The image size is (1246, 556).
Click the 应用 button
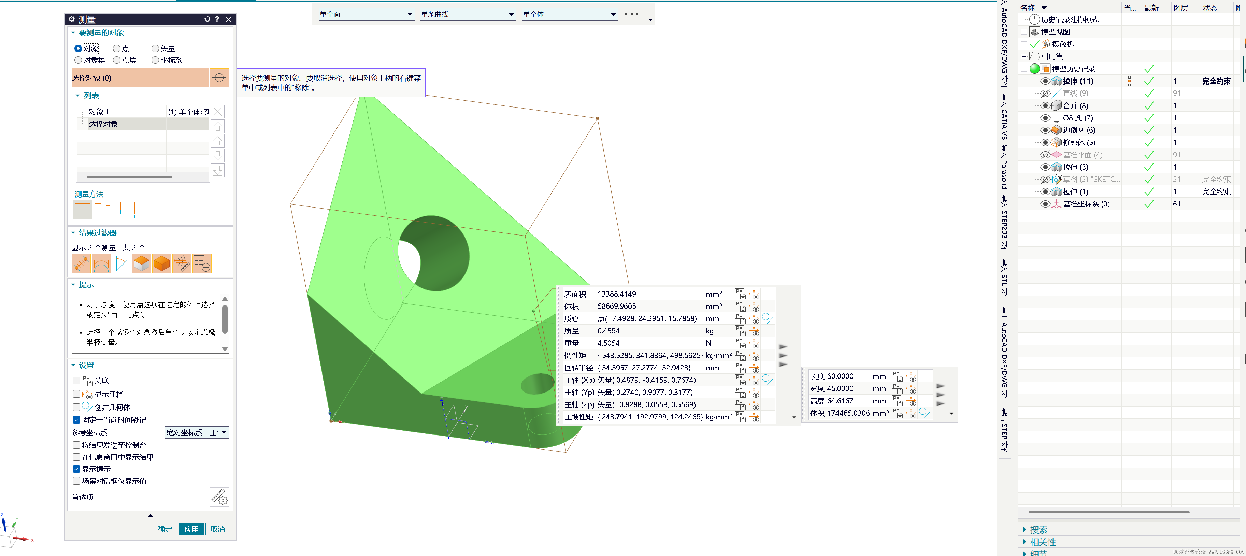(191, 529)
